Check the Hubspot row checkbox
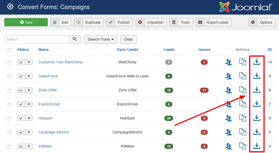This screenshot has height=153, width=279. (9, 119)
